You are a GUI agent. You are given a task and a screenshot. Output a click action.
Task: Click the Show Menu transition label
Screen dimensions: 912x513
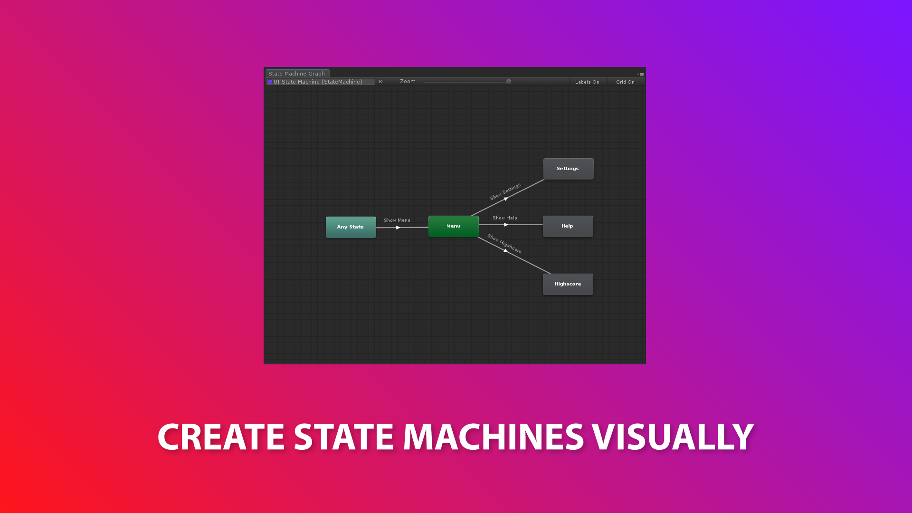[397, 220]
